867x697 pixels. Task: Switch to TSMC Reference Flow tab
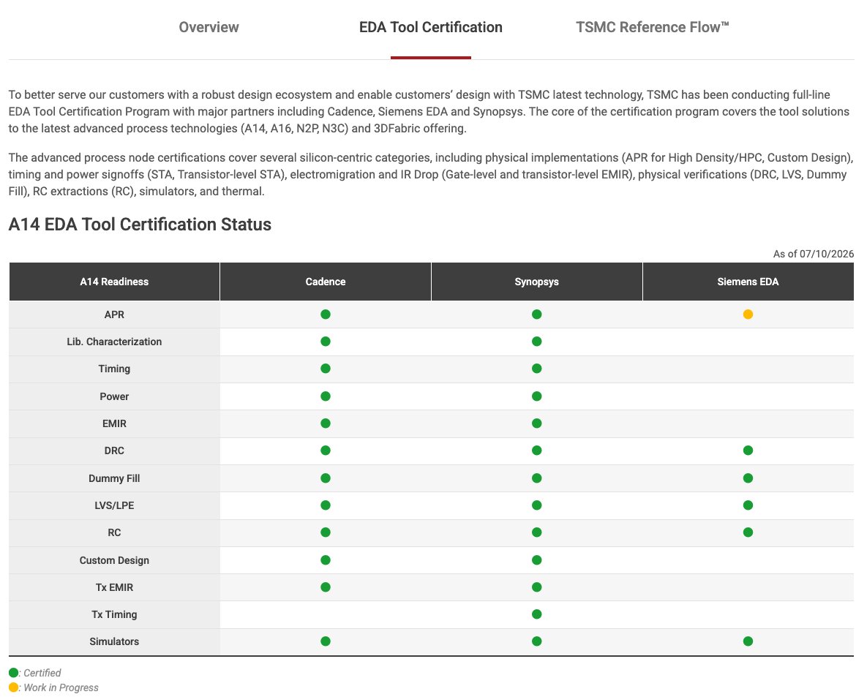click(653, 27)
